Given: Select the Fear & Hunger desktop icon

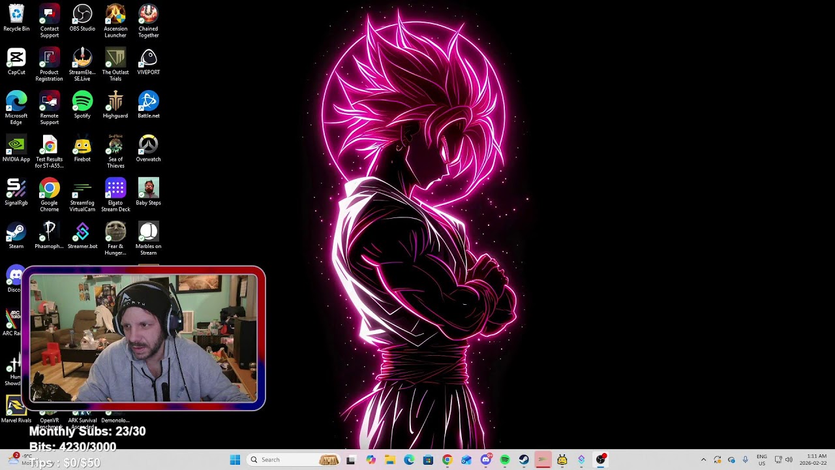Looking at the screenshot, I should click(x=115, y=238).
